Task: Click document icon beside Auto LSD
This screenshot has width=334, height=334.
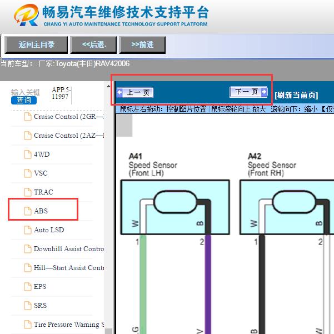Action: (28, 230)
